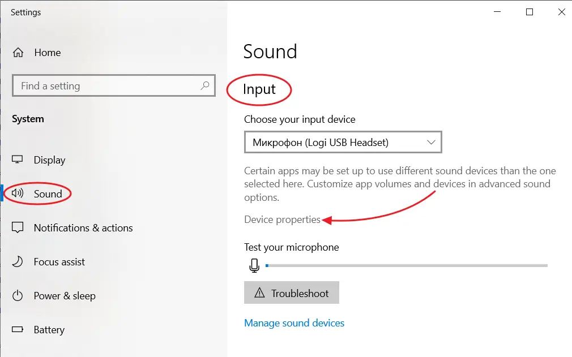Click the microphone icon under Test your microphone
572x357 pixels.
tap(254, 265)
